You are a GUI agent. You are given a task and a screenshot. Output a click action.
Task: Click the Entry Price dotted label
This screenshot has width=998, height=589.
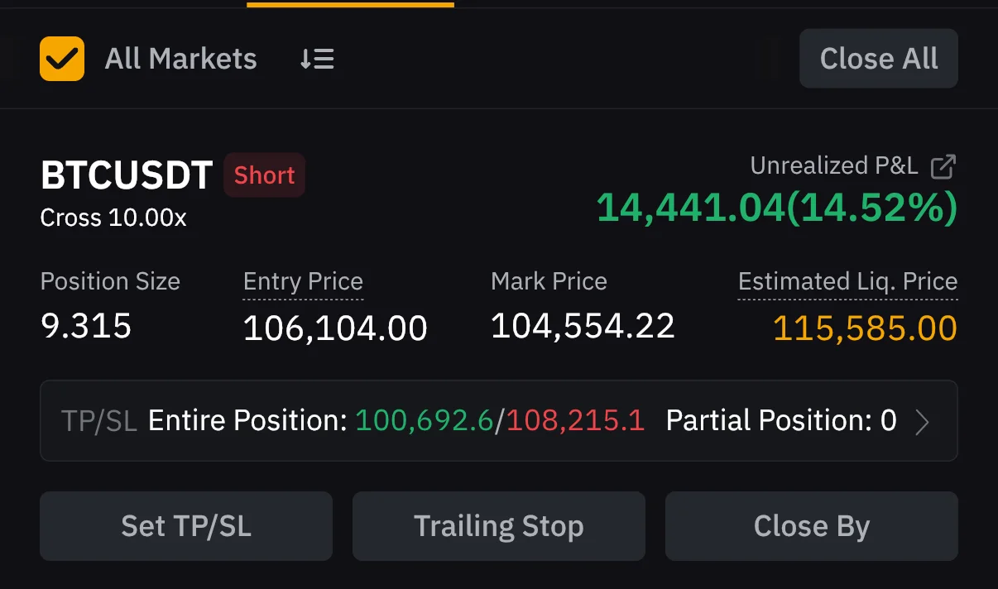303,282
